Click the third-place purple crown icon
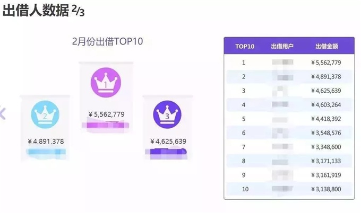This screenshot has height=213, width=361. (167, 113)
